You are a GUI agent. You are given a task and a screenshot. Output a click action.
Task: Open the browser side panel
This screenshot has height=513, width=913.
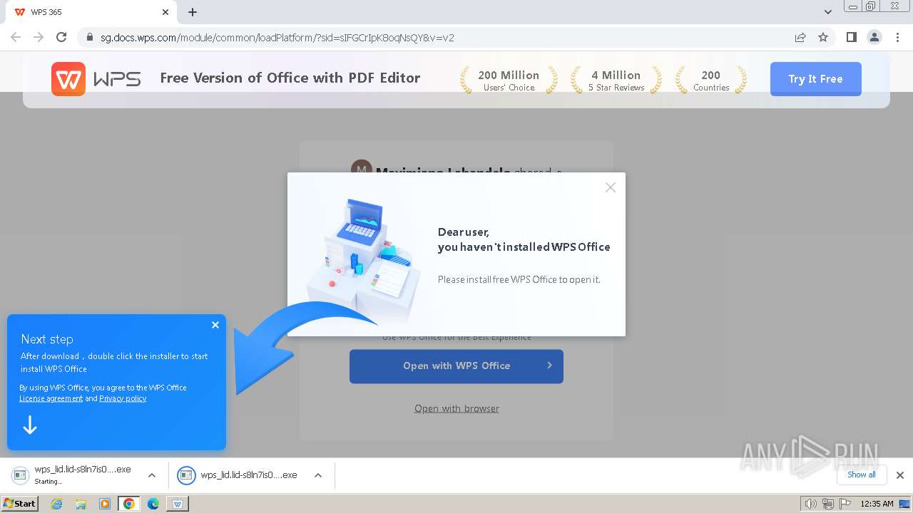point(851,37)
